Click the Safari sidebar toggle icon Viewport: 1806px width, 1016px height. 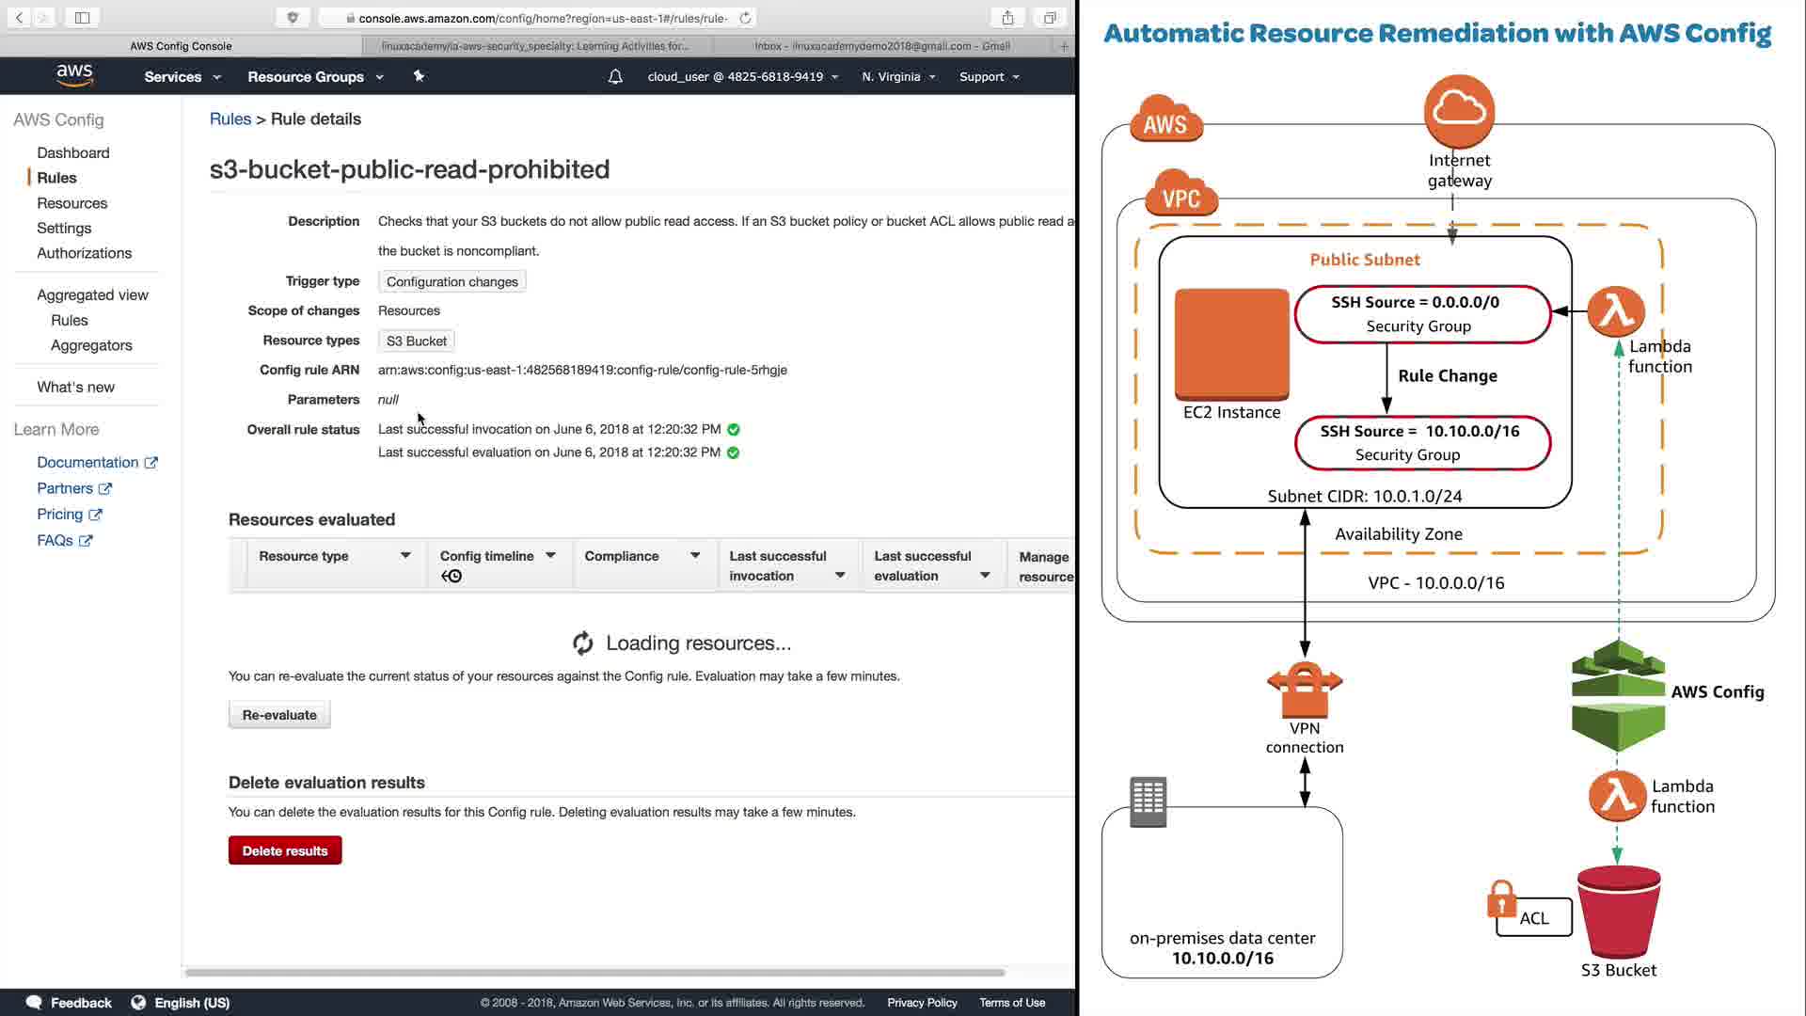pyautogui.click(x=82, y=18)
